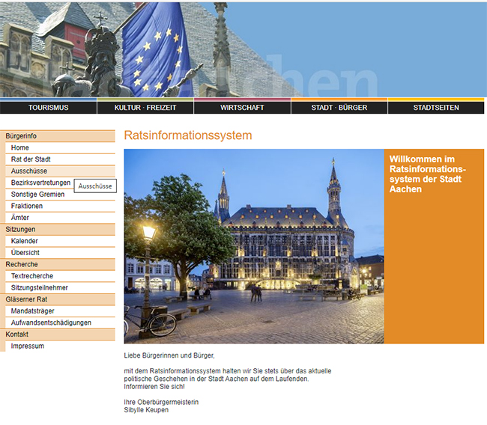The image size is (487, 425).
Task: Open the Impressum contact link
Action: (x=28, y=346)
